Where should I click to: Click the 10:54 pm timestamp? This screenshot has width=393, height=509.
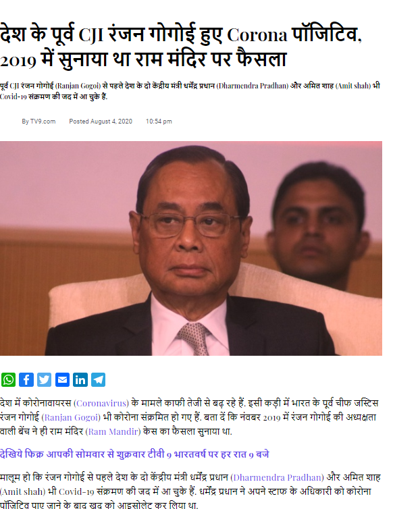coord(159,122)
